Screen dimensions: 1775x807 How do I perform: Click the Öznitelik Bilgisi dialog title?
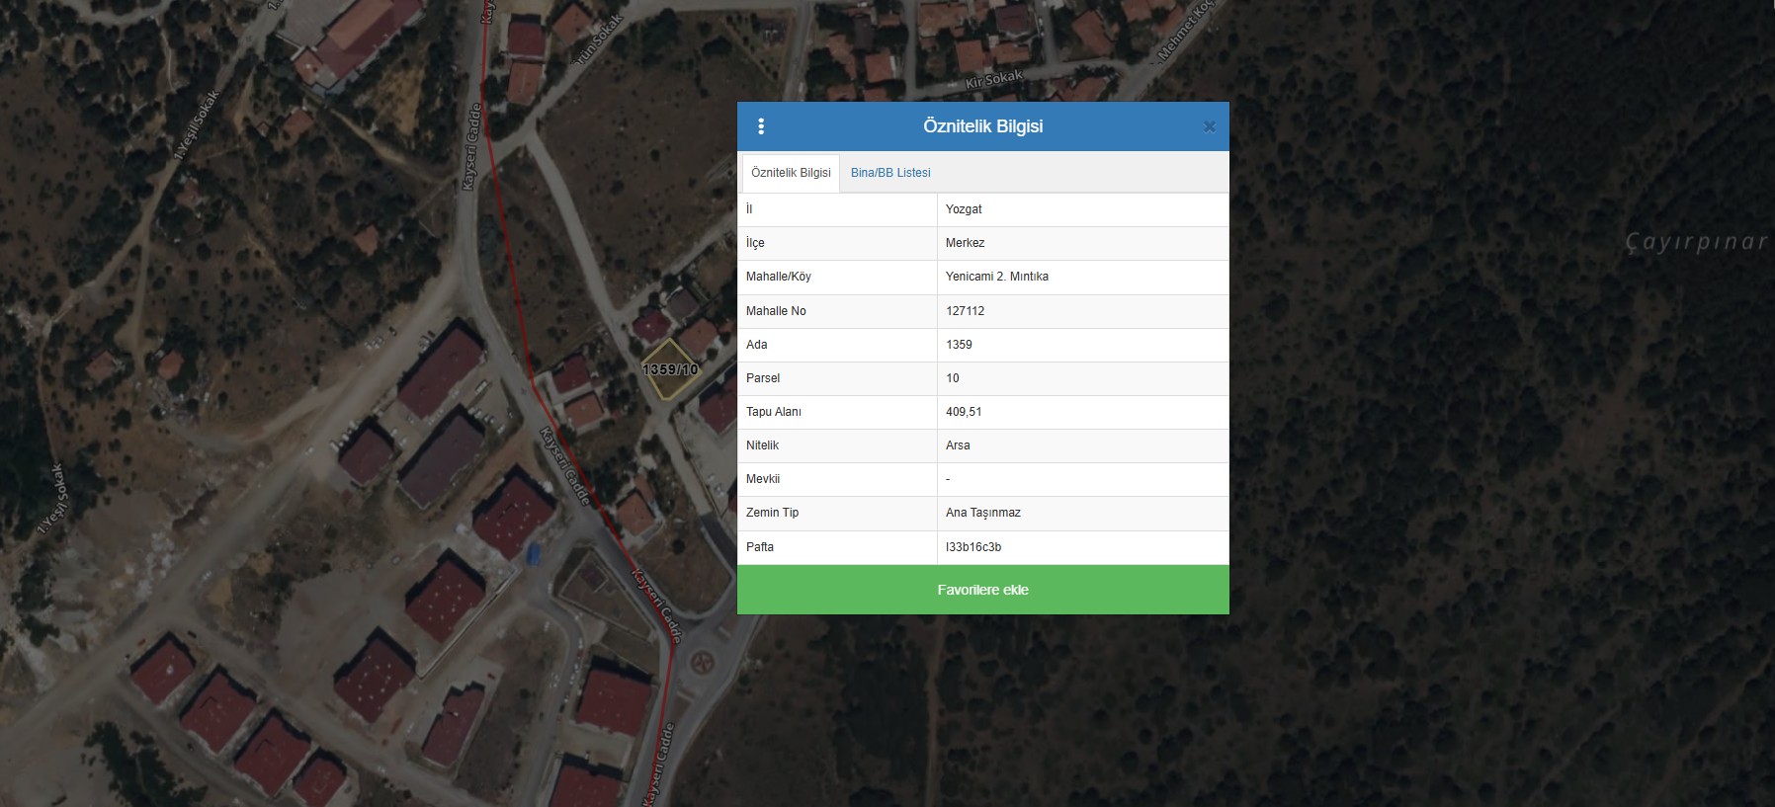(983, 126)
